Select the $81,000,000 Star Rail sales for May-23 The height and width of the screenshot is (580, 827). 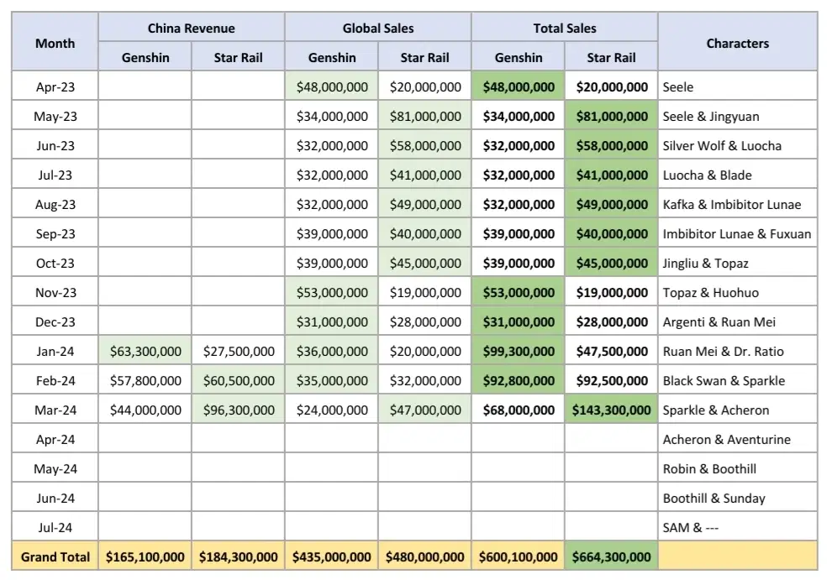424,116
